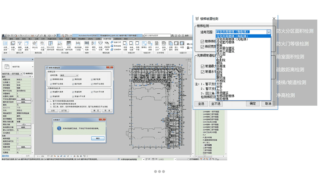Switch to the 优易协同 ribbon tab
The image size is (319, 190).
pyautogui.click(x=118, y=39)
